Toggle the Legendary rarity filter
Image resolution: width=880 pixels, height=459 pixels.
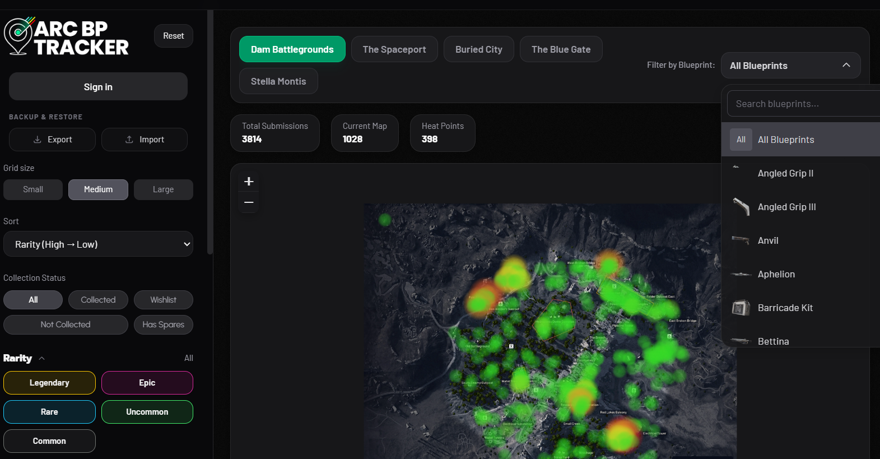click(49, 383)
